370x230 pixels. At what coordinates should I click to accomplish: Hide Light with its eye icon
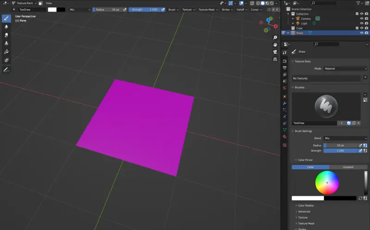point(362,24)
